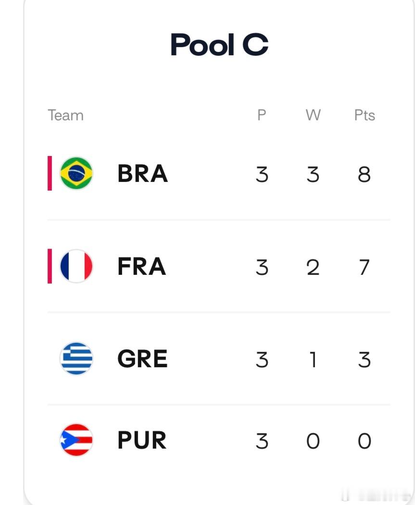This screenshot has height=505, width=415.
Task: Click the Puerto Rico flag icon
Action: point(76,440)
